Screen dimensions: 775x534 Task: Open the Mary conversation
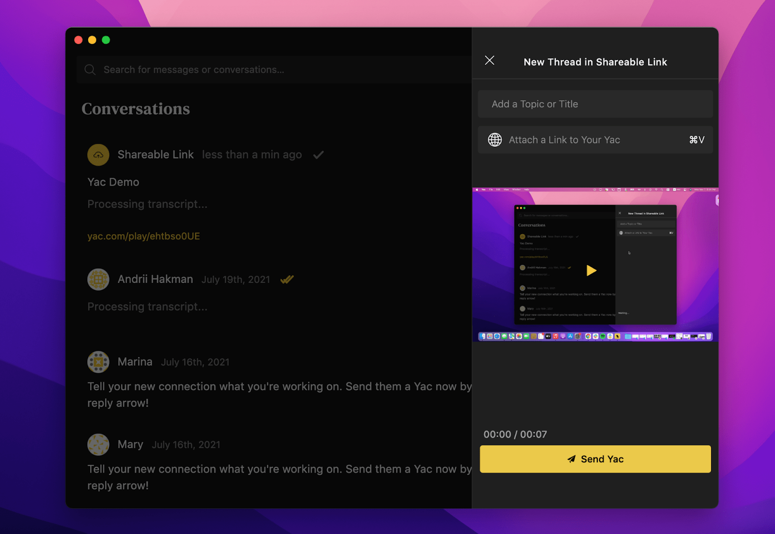130,444
